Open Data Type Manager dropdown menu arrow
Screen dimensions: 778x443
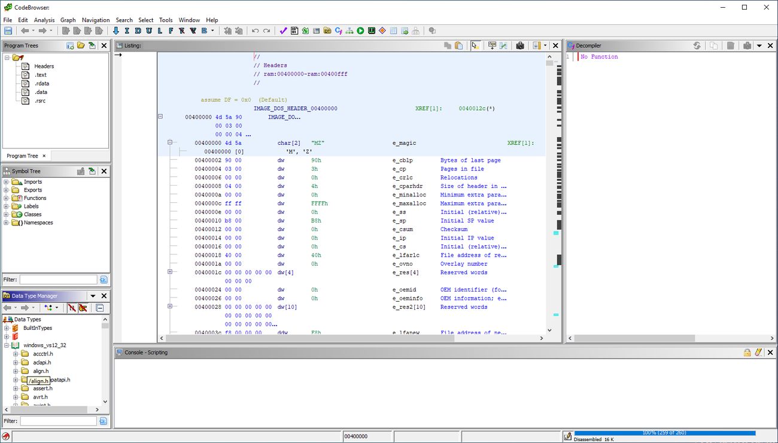click(93, 296)
